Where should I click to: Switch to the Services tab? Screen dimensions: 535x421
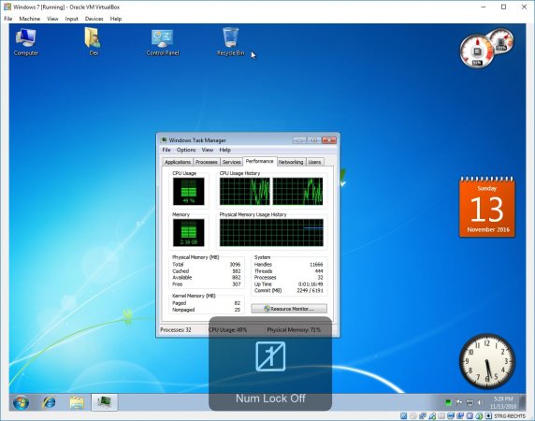[231, 162]
